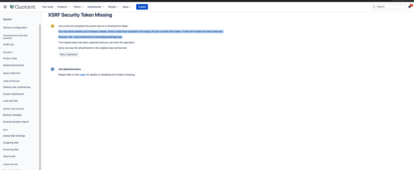414x170 pixels.
Task: Open the app switcher grid icon
Action: pos(5,7)
